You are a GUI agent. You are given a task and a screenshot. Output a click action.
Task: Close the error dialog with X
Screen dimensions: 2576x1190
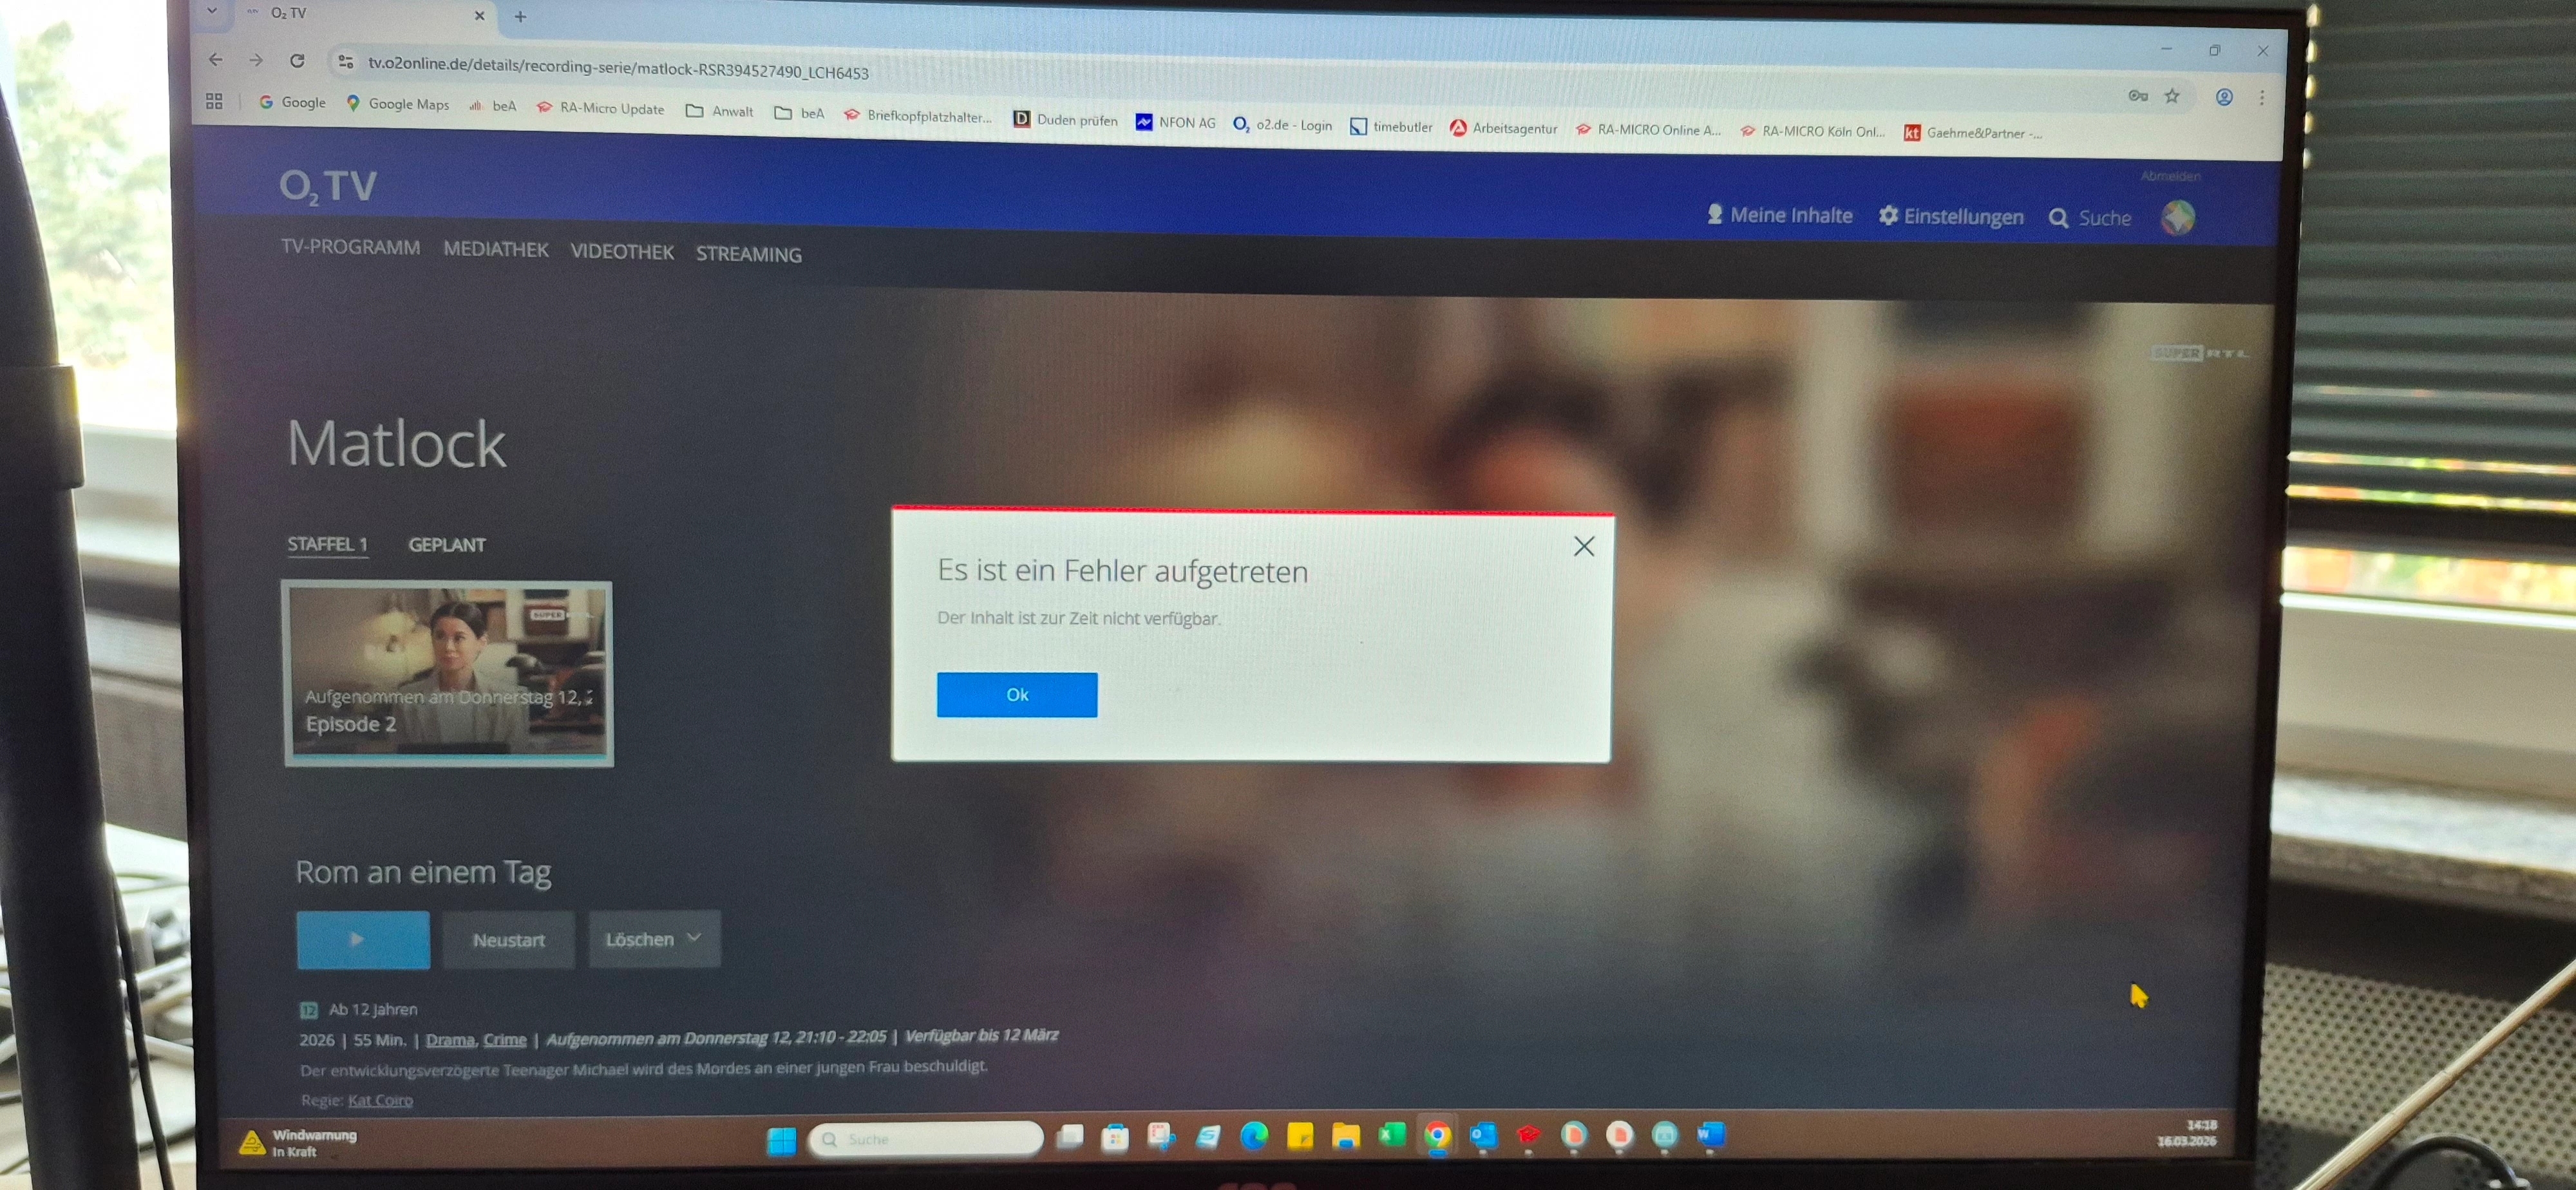pos(1583,546)
